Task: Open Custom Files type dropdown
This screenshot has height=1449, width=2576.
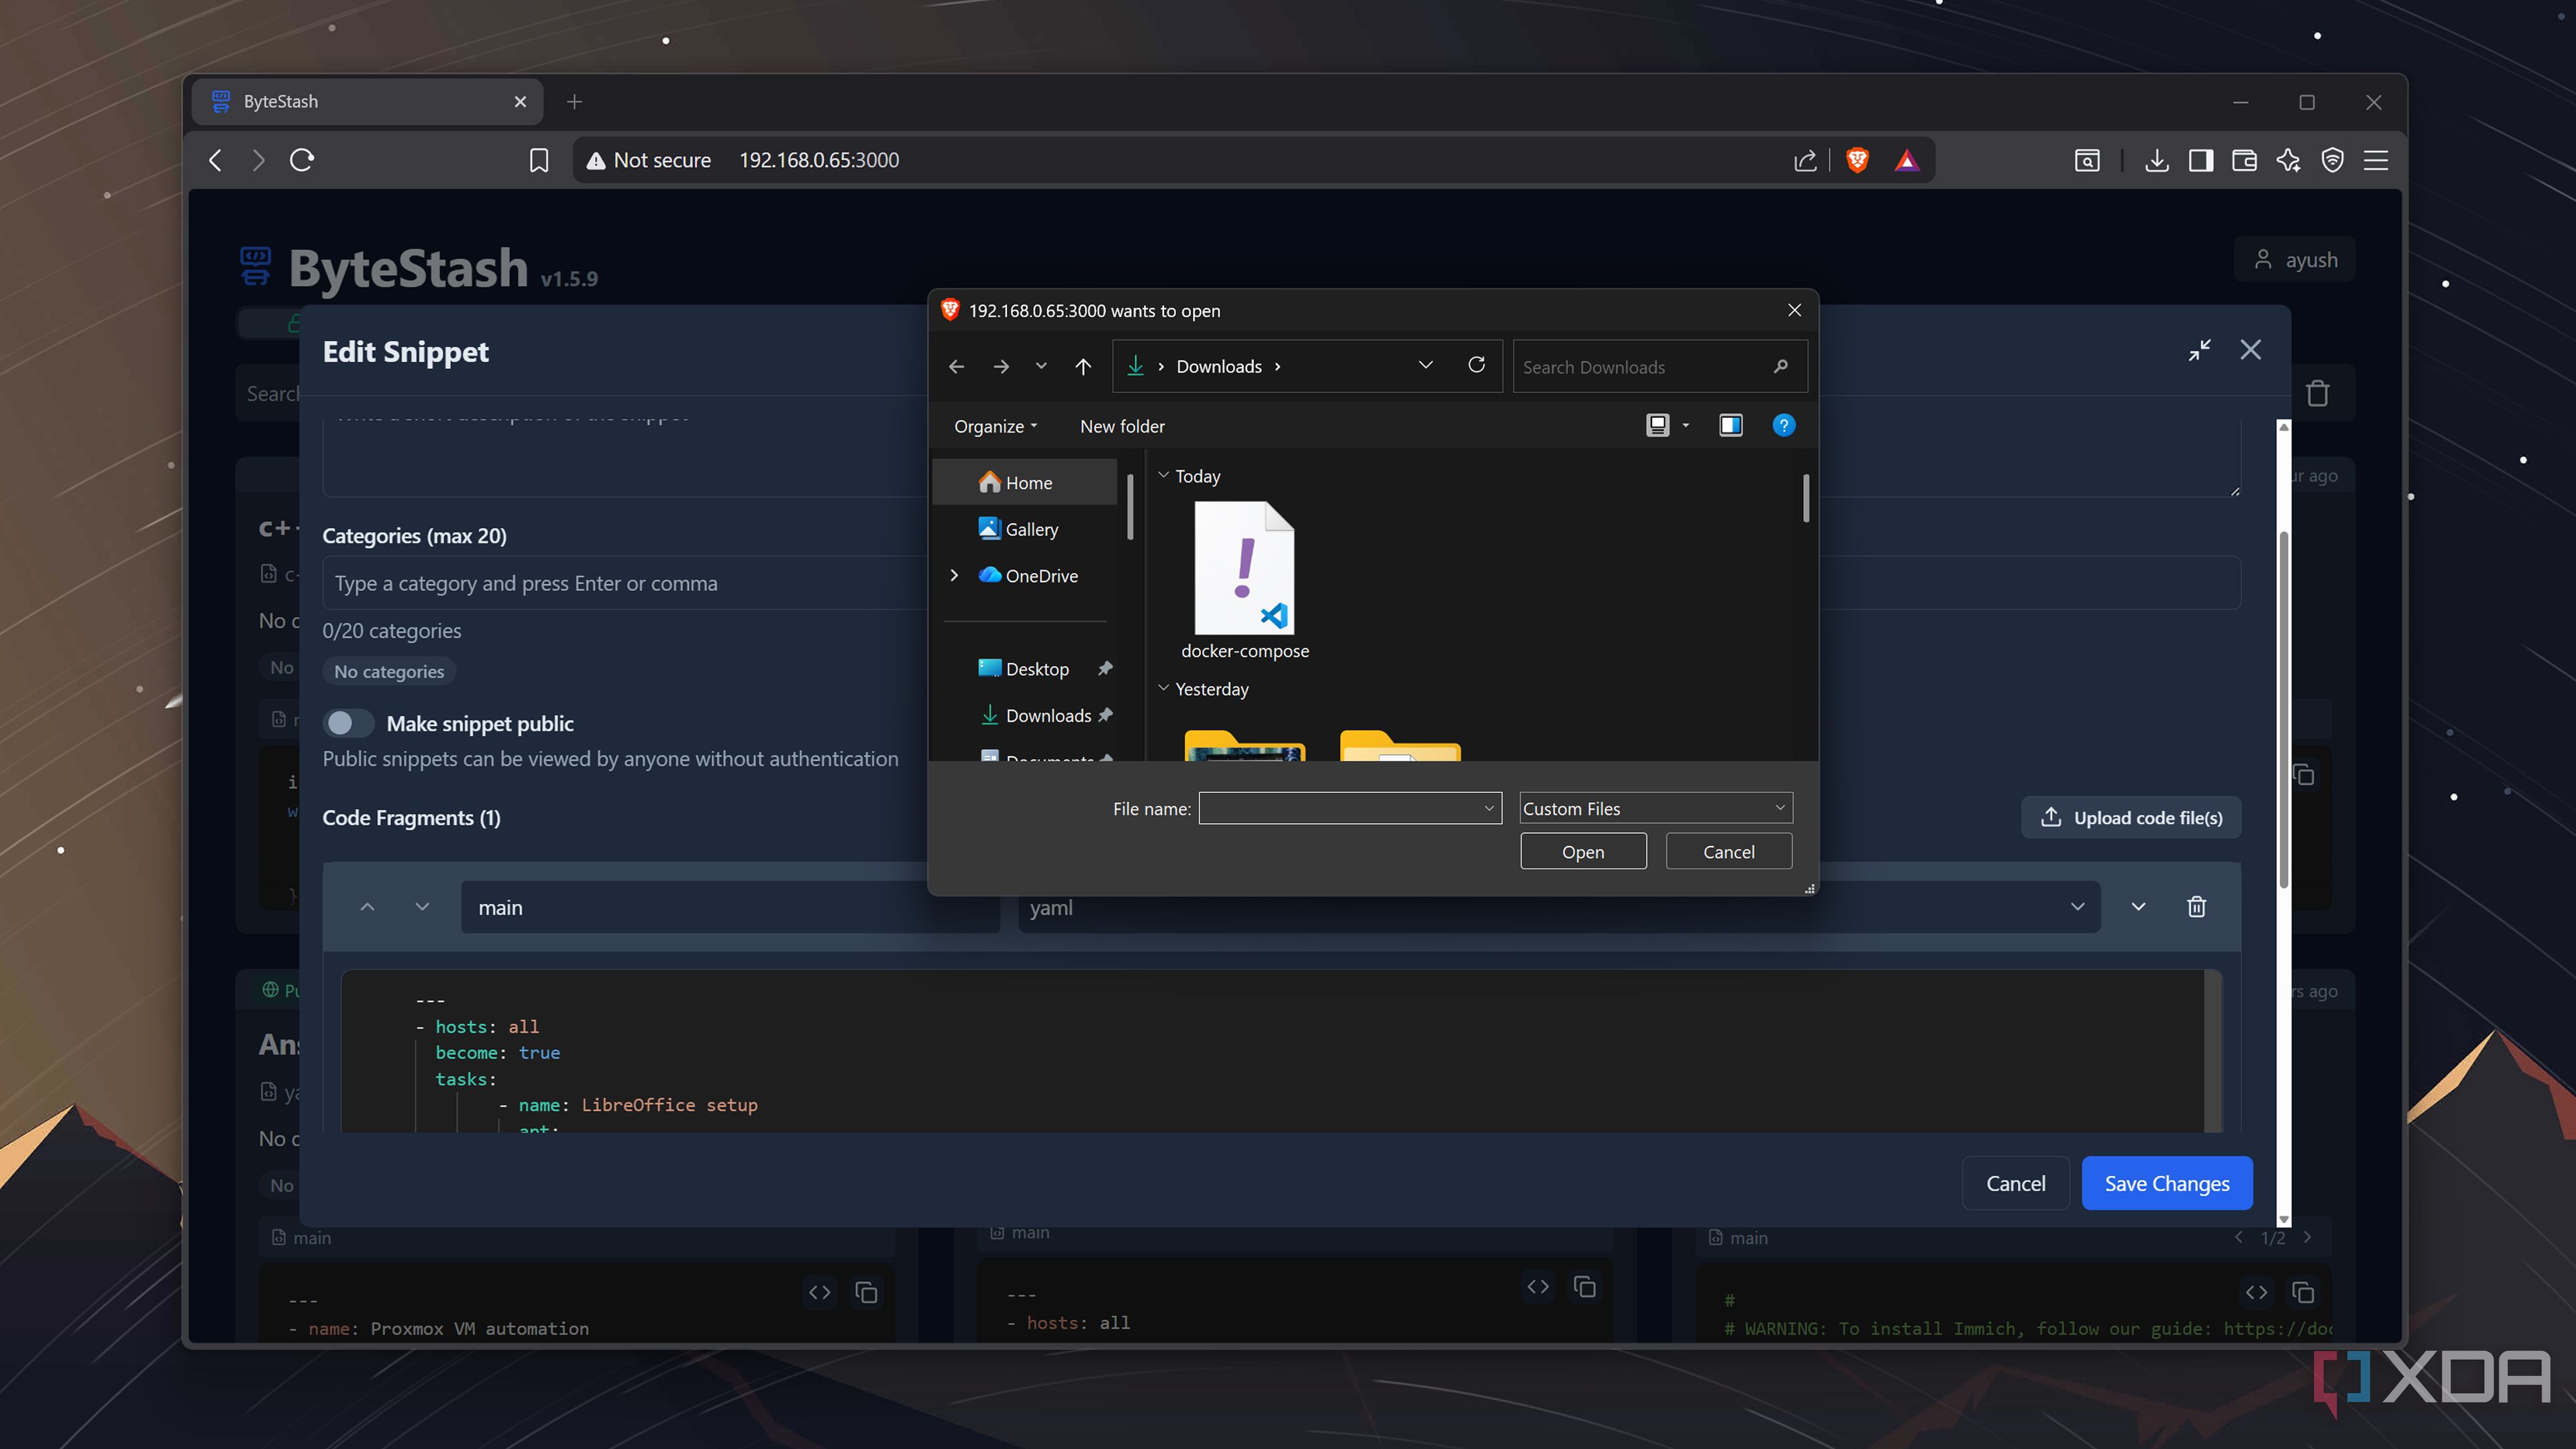Action: point(1656,808)
